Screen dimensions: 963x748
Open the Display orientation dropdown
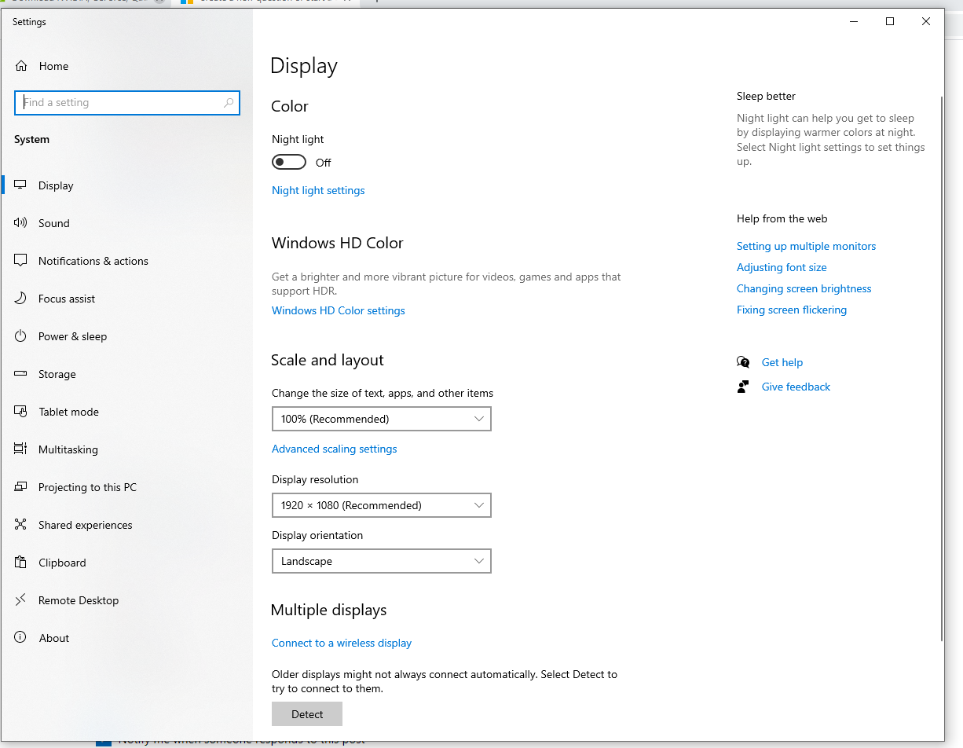(382, 561)
